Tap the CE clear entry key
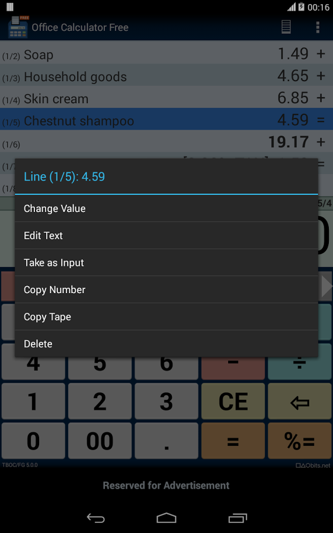 tap(233, 401)
